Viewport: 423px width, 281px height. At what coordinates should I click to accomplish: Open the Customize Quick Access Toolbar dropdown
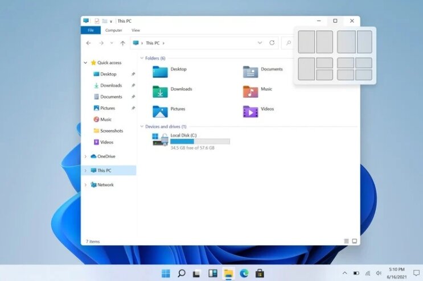(x=111, y=21)
